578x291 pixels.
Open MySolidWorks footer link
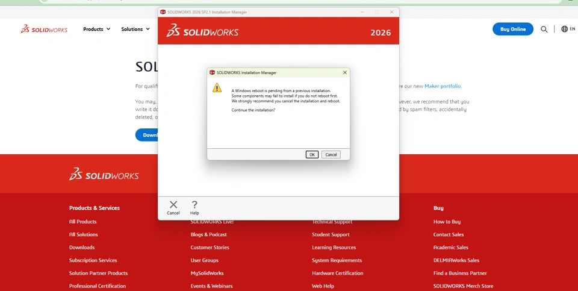[207, 274]
